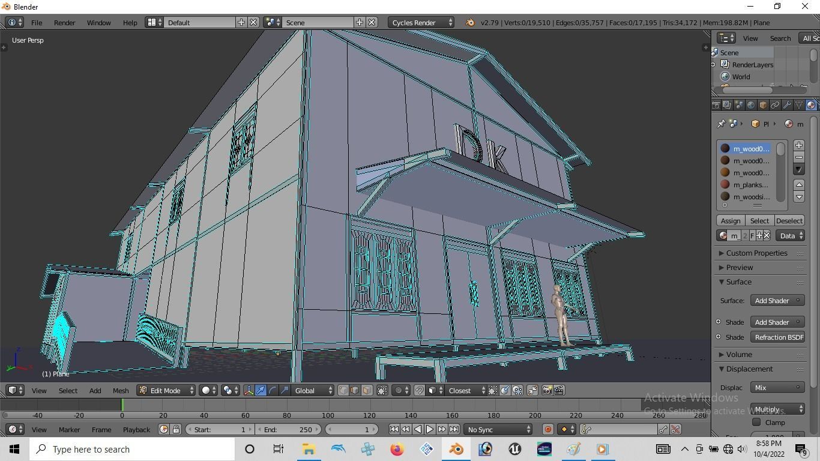This screenshot has width=820, height=461.
Task: Render OpenGL image of viewport
Action: click(x=547, y=391)
